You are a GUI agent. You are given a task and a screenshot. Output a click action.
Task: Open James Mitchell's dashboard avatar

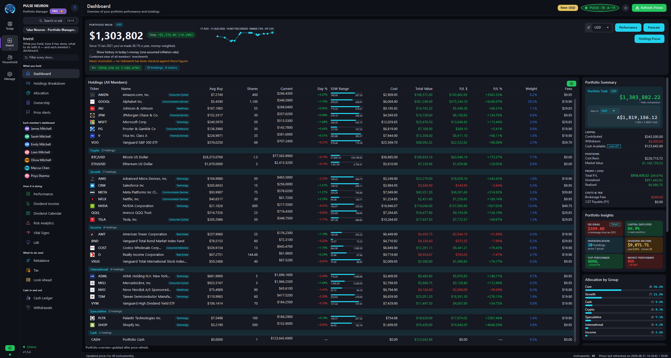(27, 129)
